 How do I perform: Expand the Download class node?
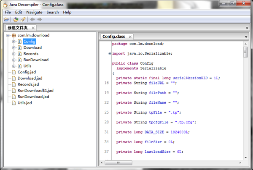13,48
